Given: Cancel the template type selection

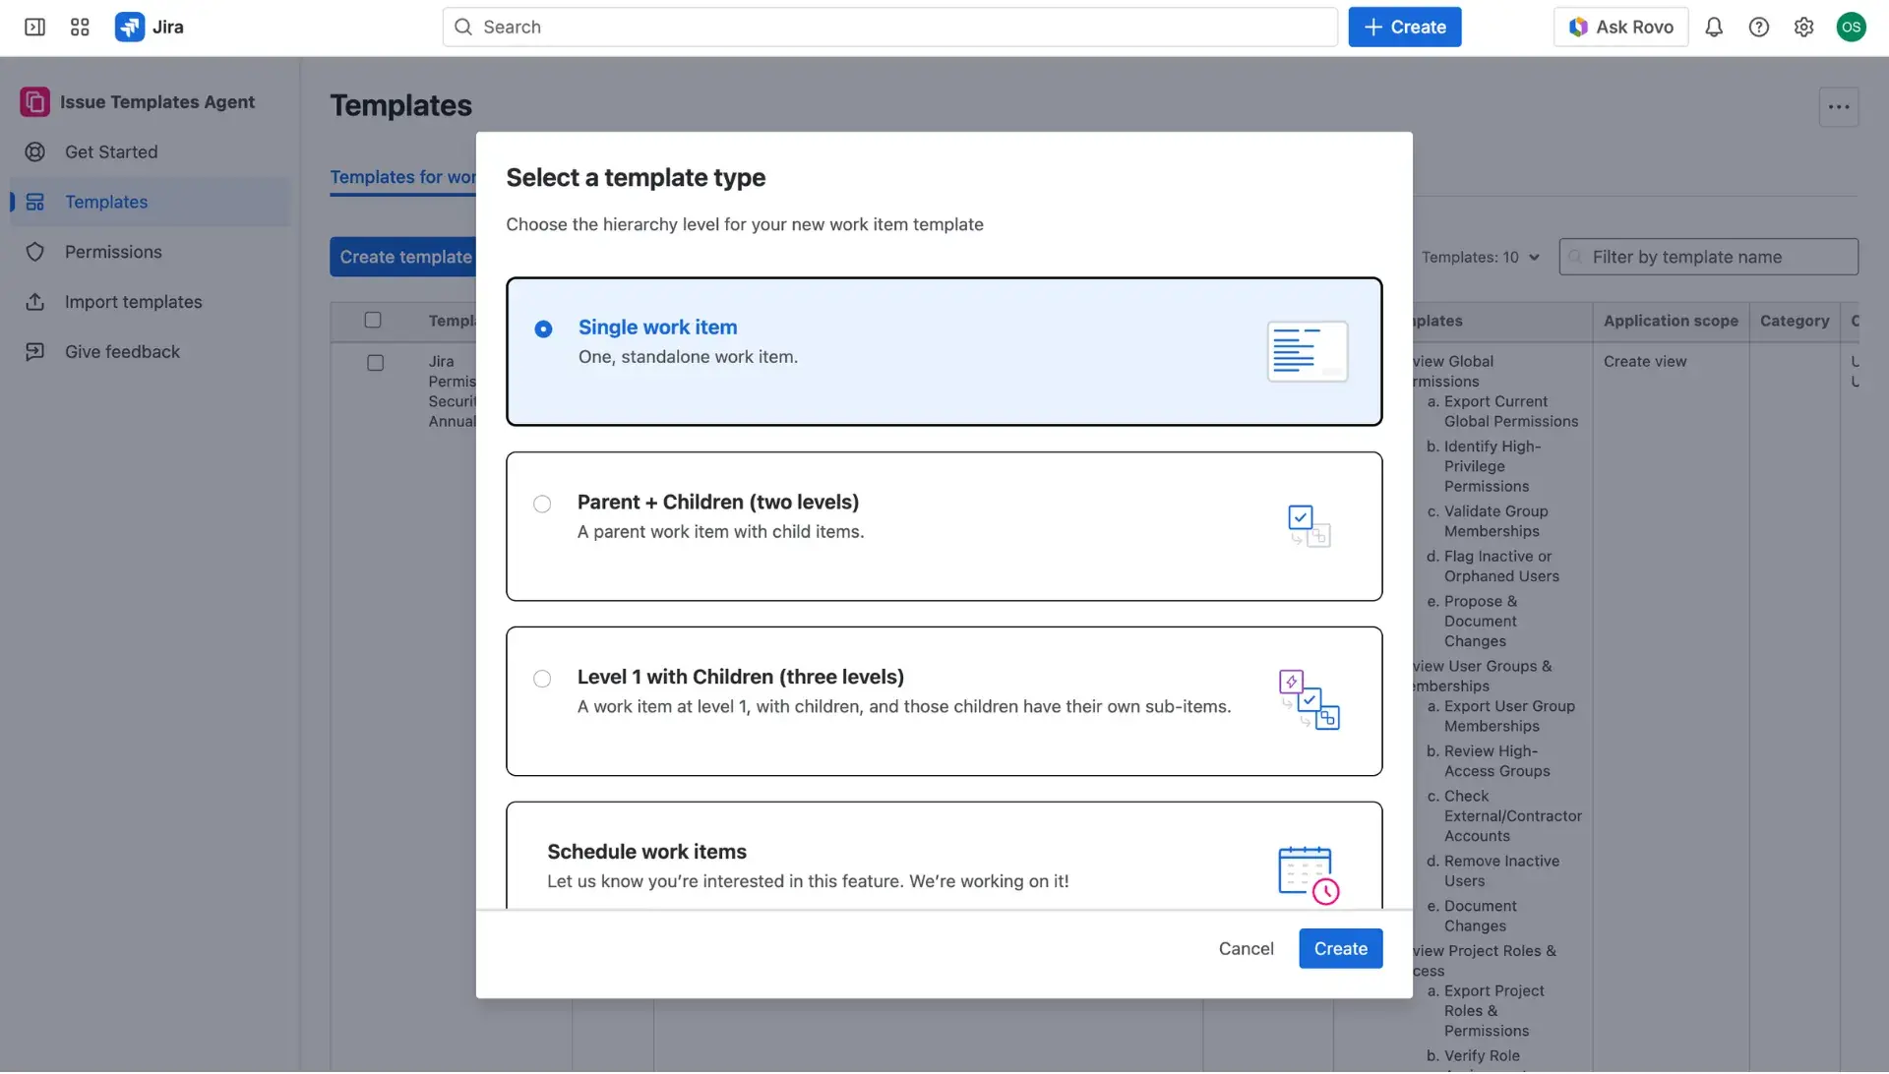Looking at the screenshot, I should (1246, 948).
